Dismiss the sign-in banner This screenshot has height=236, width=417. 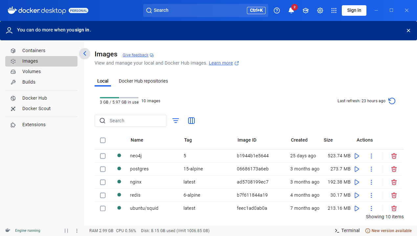pos(408,30)
